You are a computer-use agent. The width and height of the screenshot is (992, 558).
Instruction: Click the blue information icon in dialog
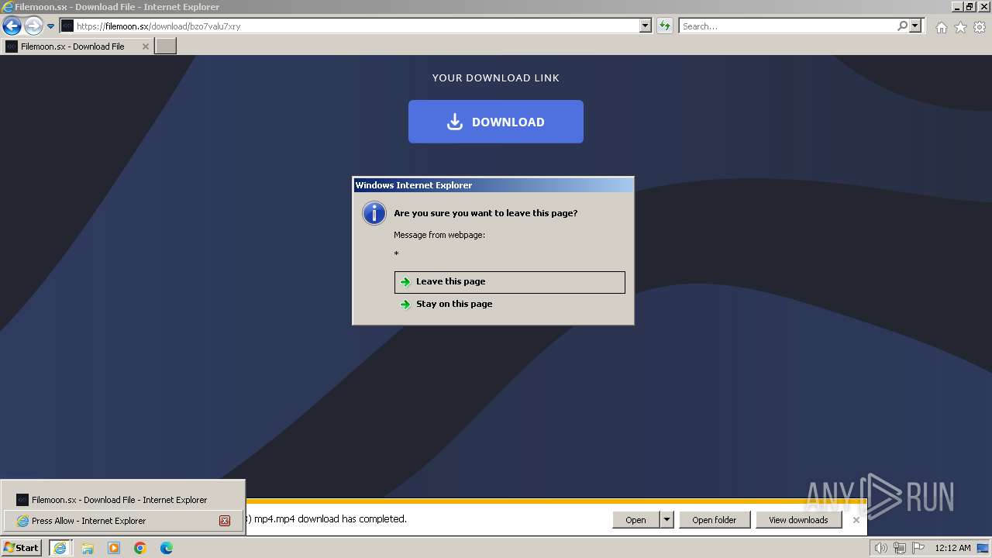pos(374,213)
